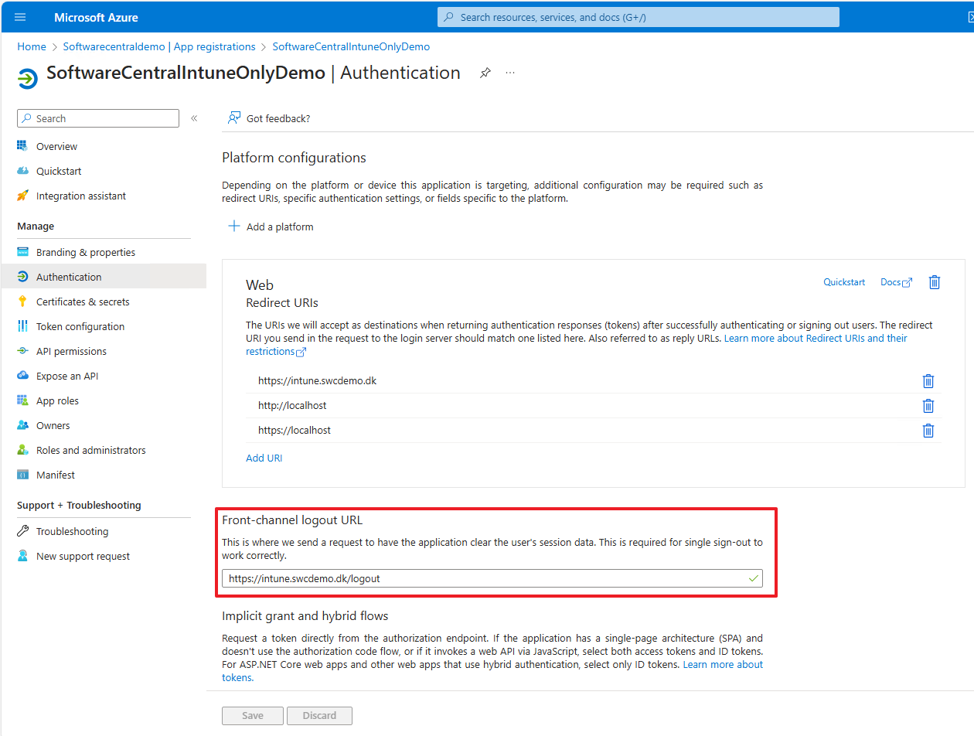974x736 pixels.
Task: Click Add a platform
Action: (271, 227)
